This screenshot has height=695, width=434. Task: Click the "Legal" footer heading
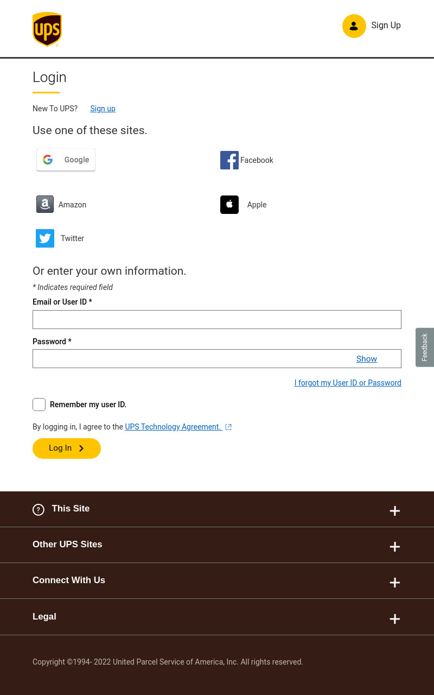pyautogui.click(x=44, y=617)
